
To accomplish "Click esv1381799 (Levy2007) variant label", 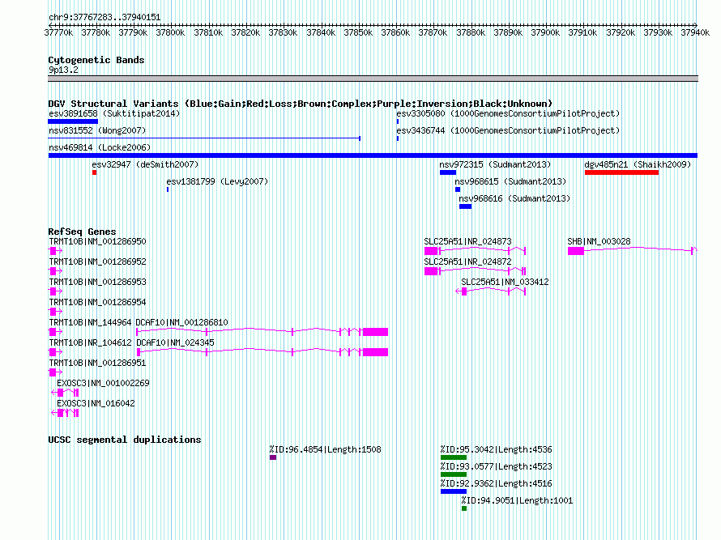I will coord(217,181).
